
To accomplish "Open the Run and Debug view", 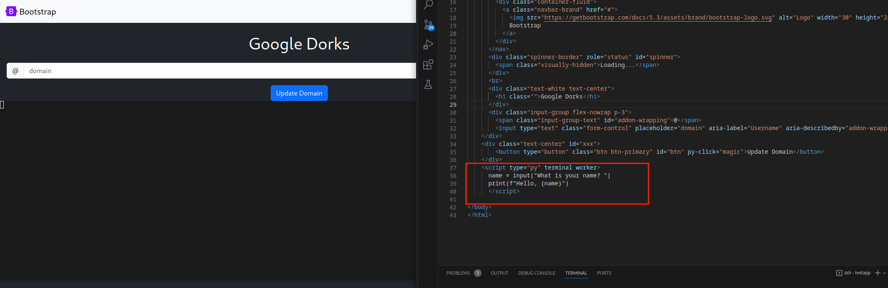I will 428,44.
